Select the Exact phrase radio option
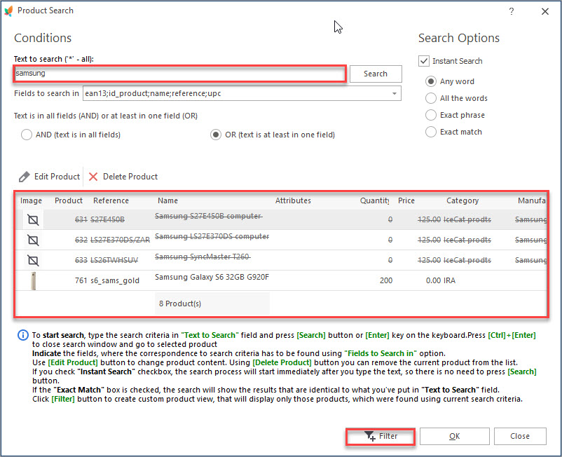562x457 pixels. click(431, 115)
